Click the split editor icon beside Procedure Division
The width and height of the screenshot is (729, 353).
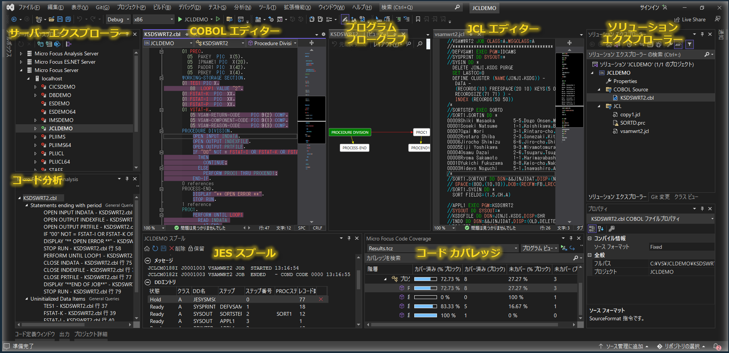311,43
